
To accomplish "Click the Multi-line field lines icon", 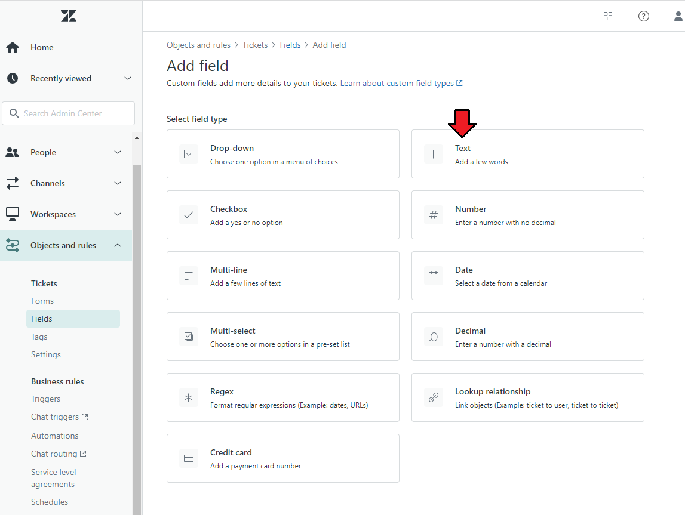I will (x=189, y=276).
